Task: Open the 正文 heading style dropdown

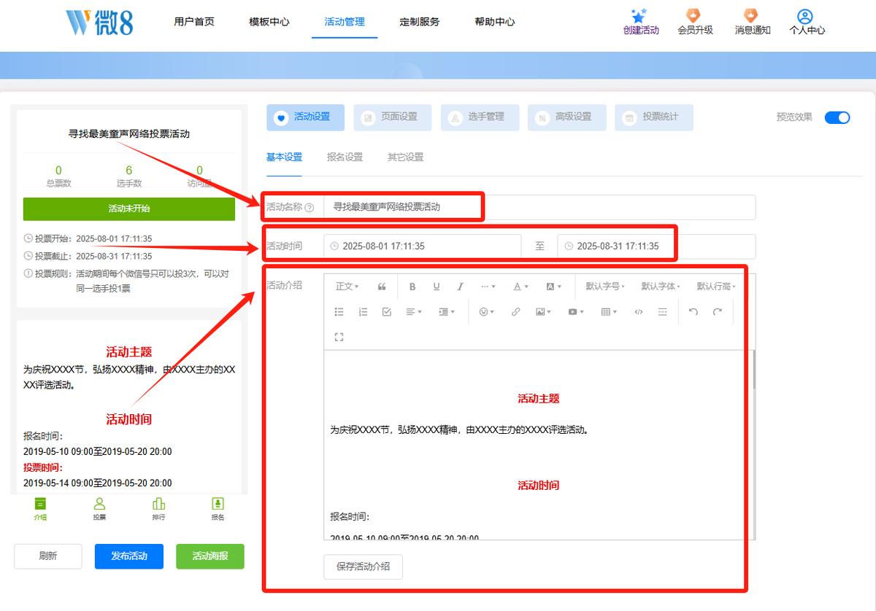Action: [x=347, y=287]
